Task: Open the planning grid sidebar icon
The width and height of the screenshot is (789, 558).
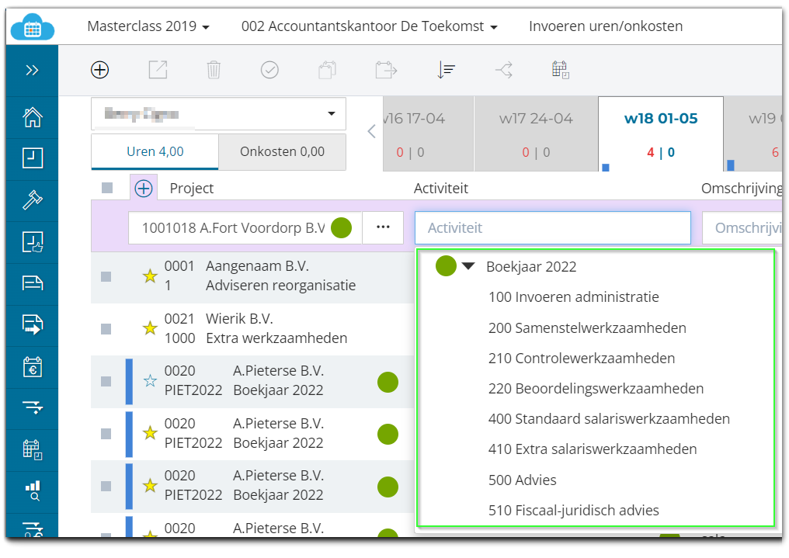Action: tap(32, 449)
